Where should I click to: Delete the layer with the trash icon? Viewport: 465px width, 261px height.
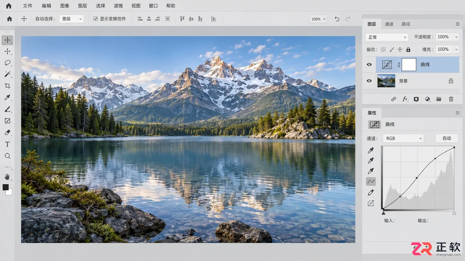click(x=451, y=99)
